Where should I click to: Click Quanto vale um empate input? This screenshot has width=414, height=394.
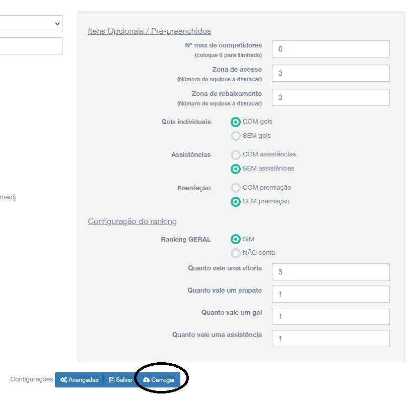330,294
